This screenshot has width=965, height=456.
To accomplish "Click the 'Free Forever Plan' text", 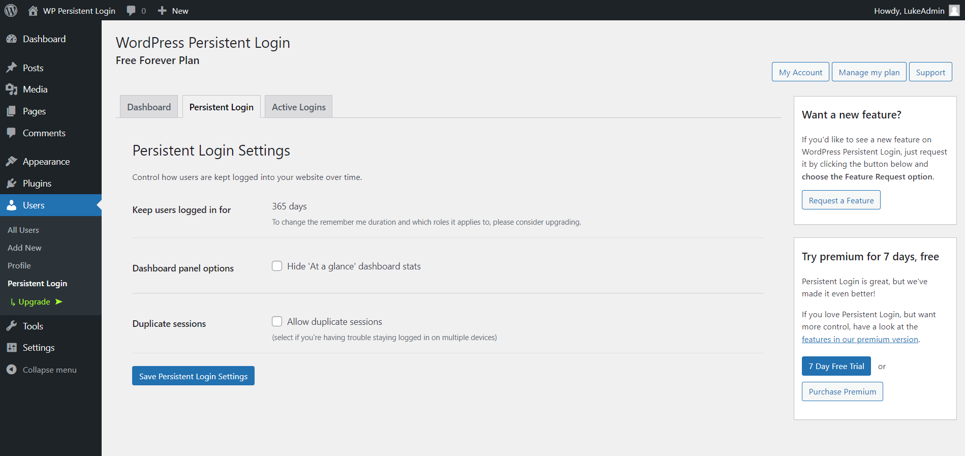I will click(x=158, y=60).
